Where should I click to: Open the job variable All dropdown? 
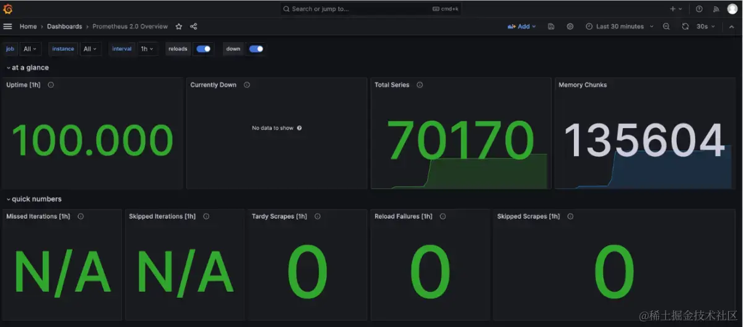click(x=30, y=49)
